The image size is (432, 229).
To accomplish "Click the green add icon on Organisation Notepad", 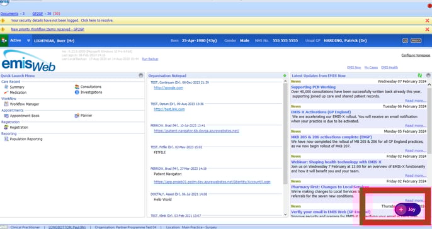I will pos(285,75).
